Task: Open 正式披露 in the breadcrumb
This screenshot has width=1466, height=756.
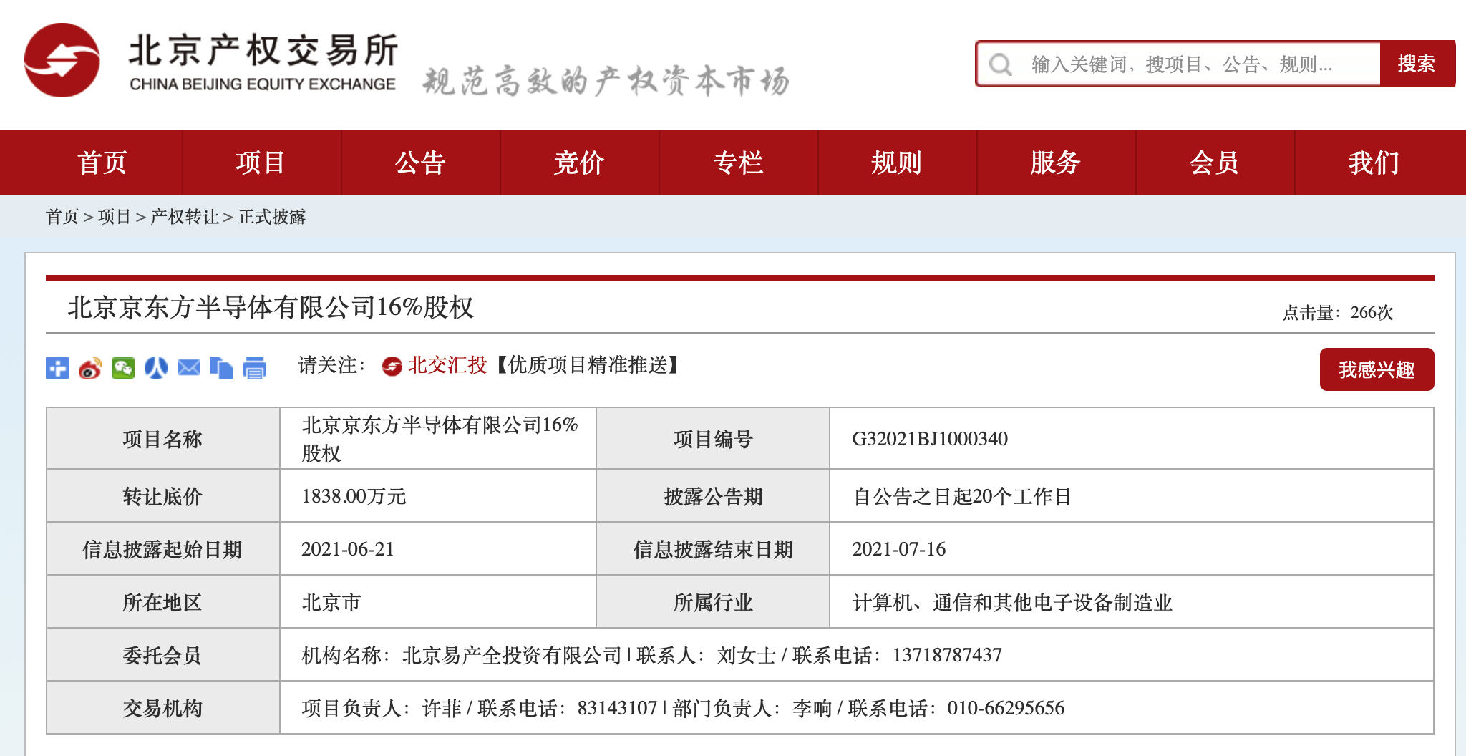Action: pos(272,217)
